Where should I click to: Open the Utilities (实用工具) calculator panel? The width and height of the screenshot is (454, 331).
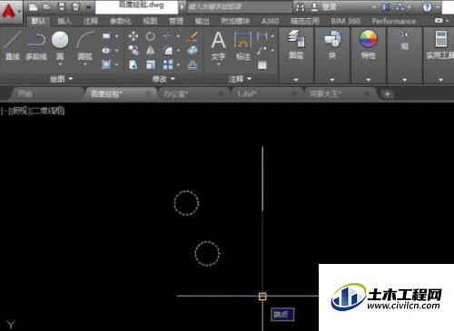point(440,44)
